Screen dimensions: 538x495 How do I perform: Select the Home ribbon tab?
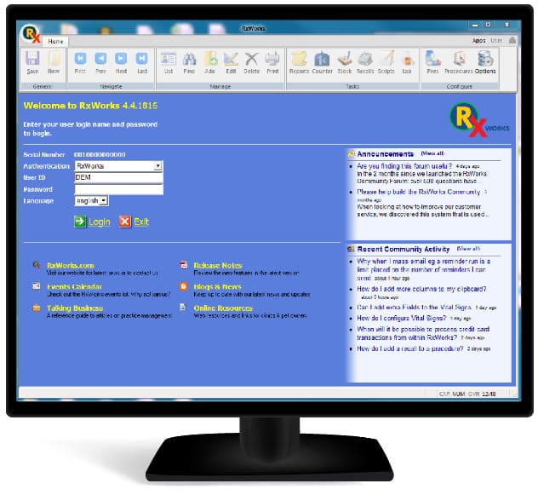(x=55, y=41)
